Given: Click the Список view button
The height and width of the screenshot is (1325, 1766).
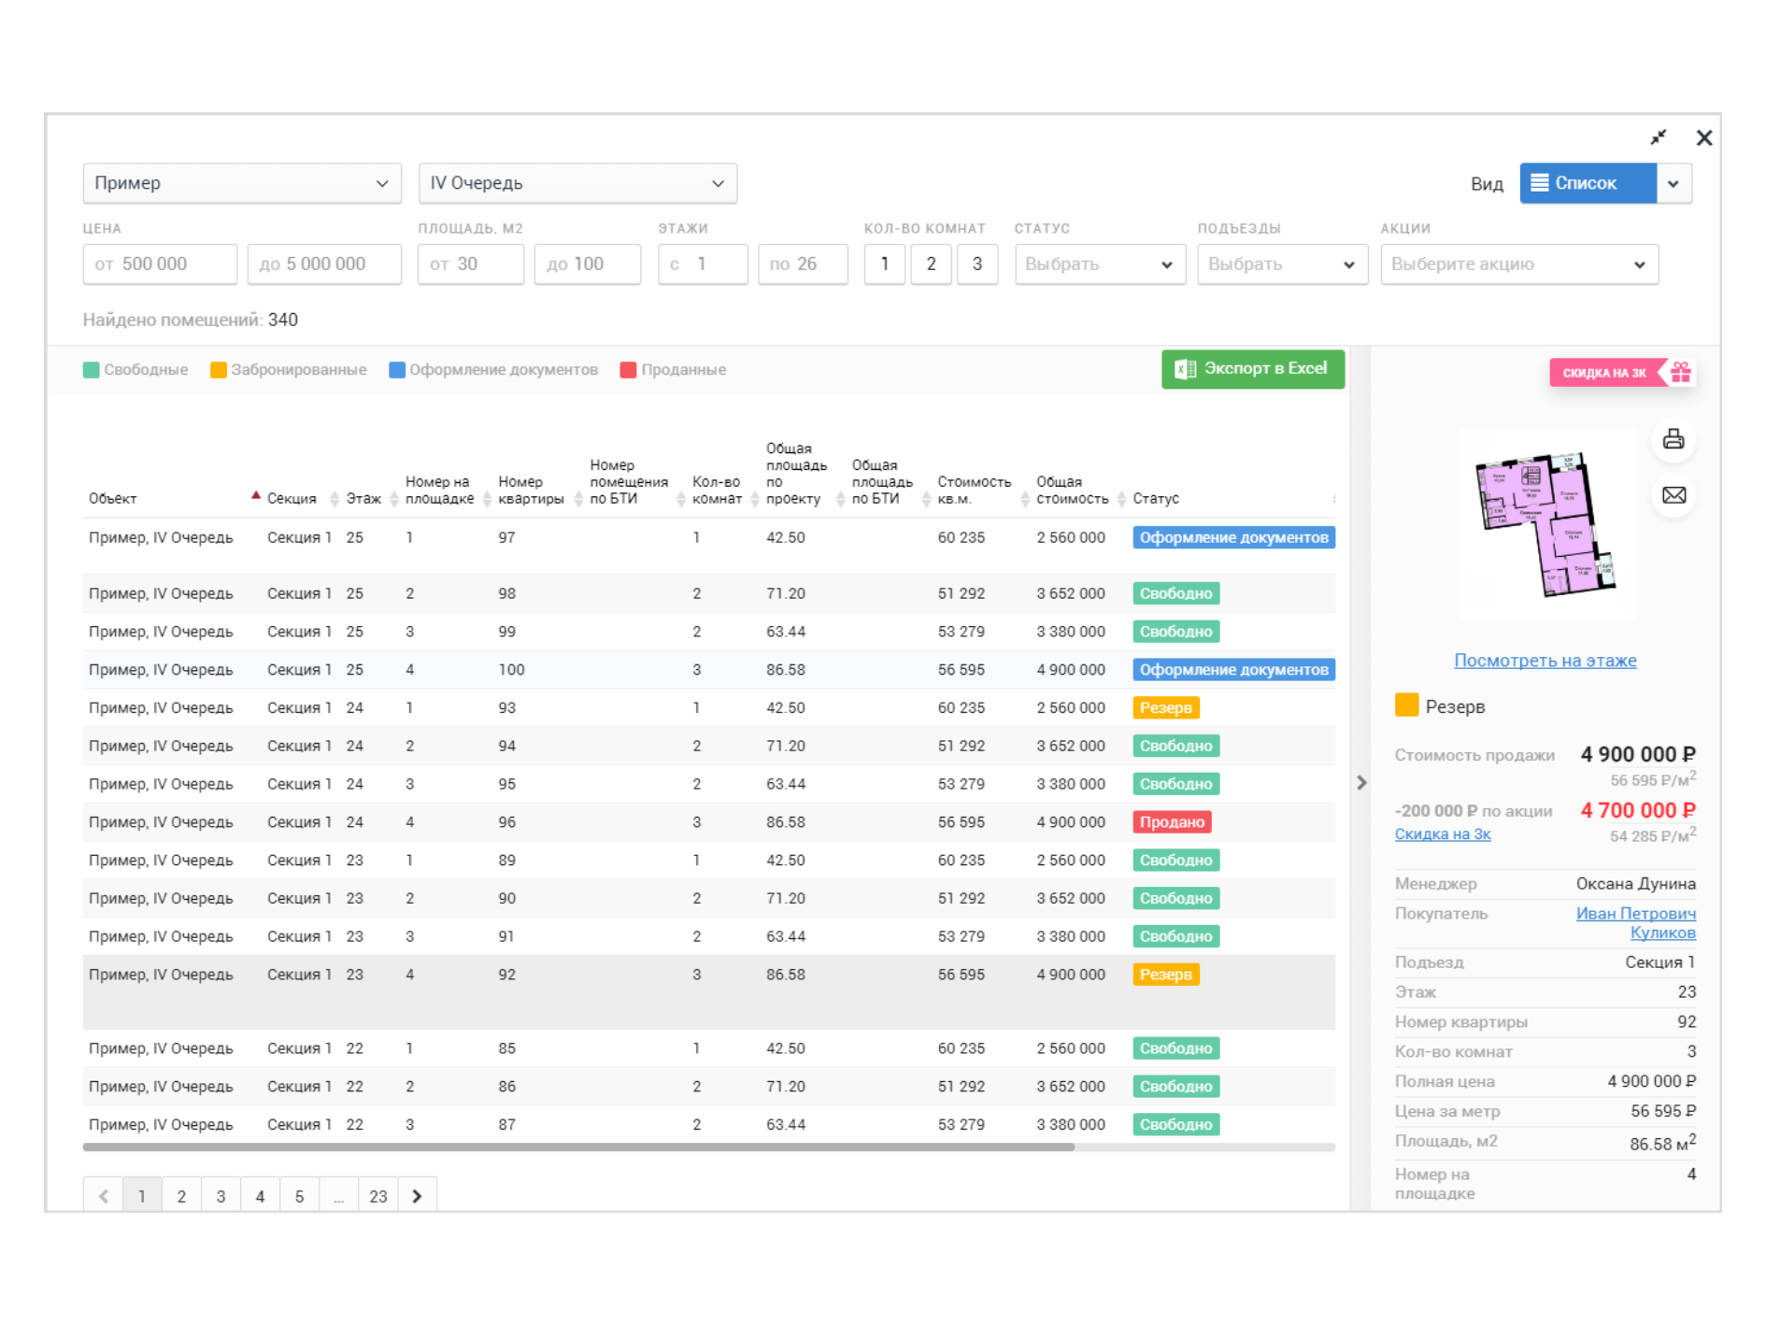Looking at the screenshot, I should click(1588, 183).
